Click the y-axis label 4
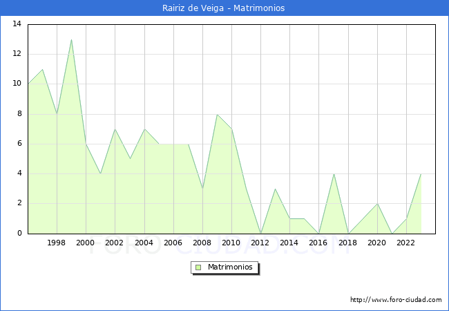Image resolution: width=449 pixels, height=311 pixels. point(19,173)
